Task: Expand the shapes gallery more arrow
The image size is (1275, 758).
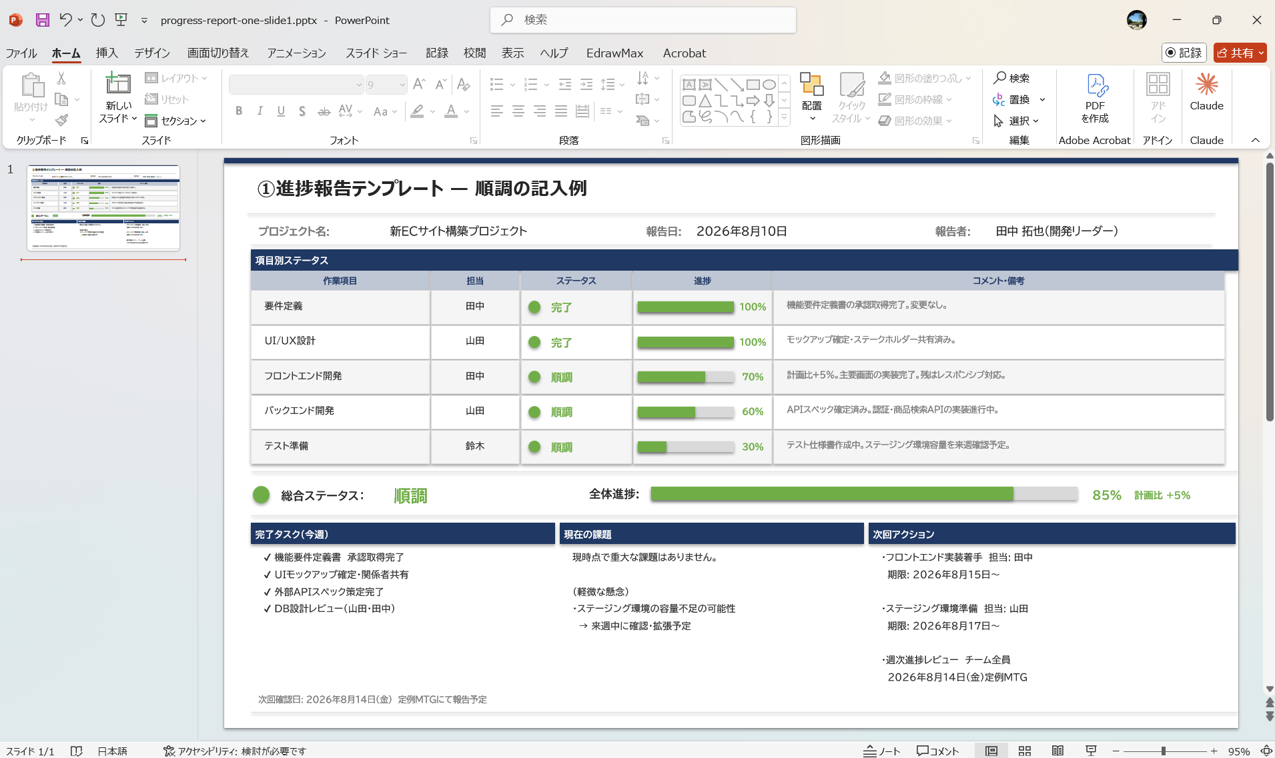Action: (785, 117)
